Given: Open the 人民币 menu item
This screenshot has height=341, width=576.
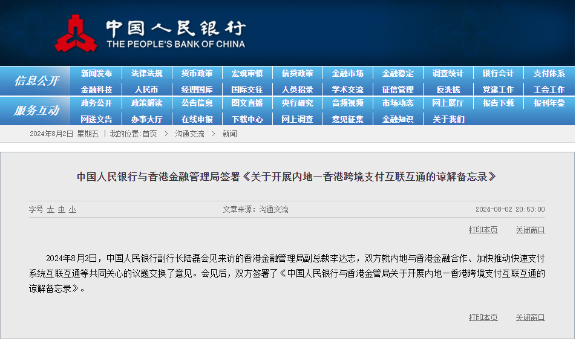Looking at the screenshot, I should click(146, 89).
